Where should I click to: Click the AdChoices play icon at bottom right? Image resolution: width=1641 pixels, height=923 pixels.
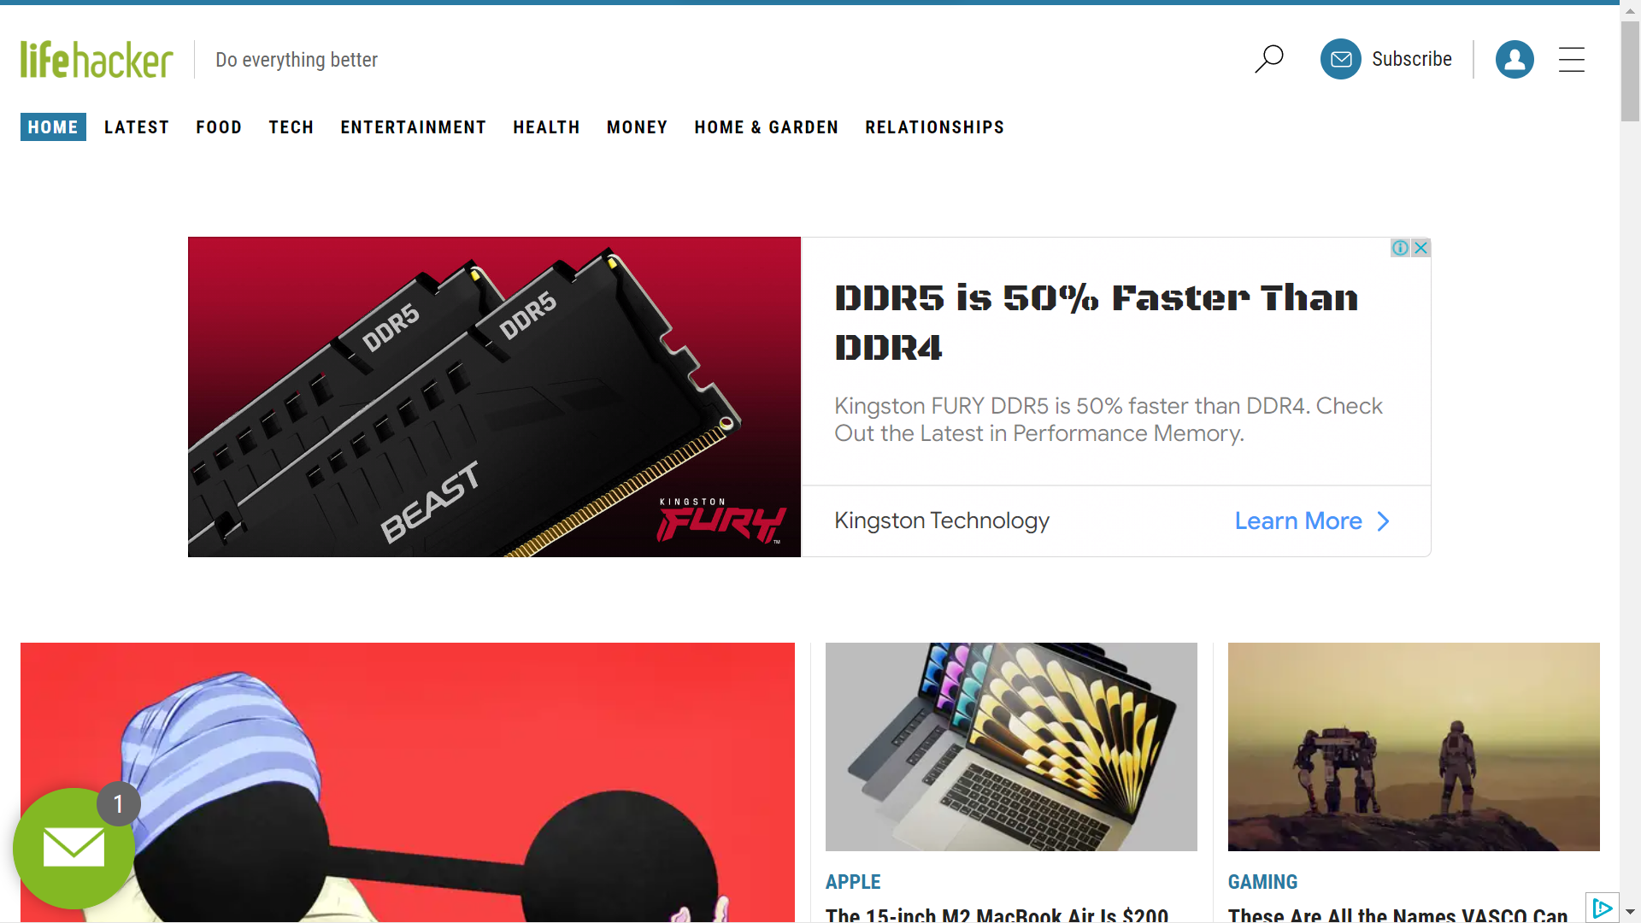1602,908
